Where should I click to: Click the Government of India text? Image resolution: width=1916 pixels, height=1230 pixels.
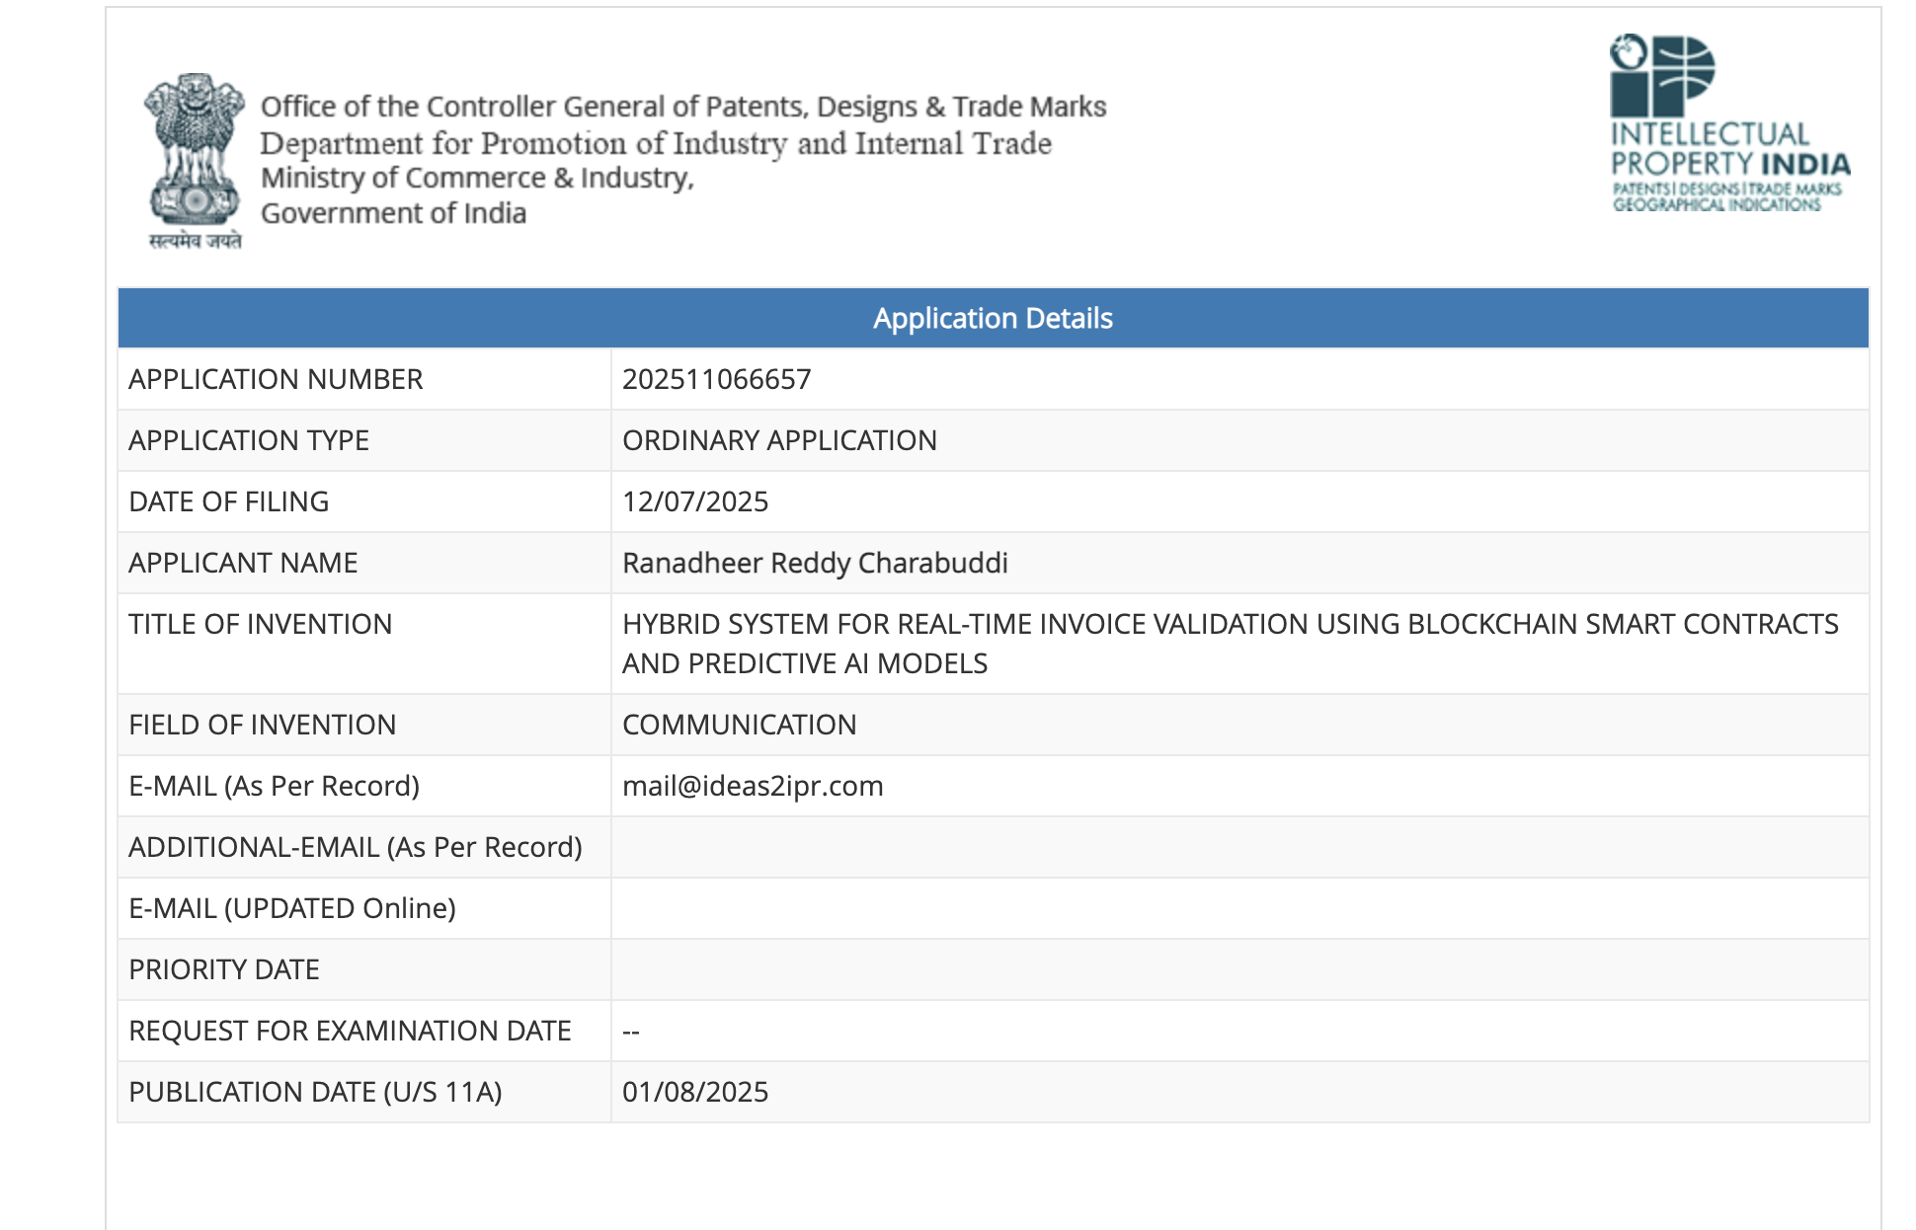(x=393, y=213)
